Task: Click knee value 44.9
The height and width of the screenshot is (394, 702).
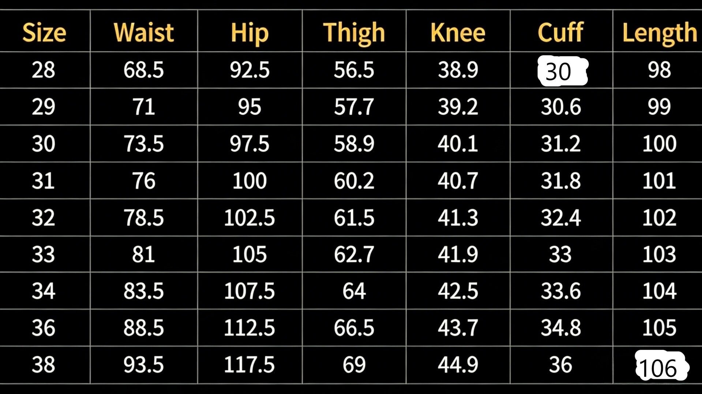Action: point(458,364)
